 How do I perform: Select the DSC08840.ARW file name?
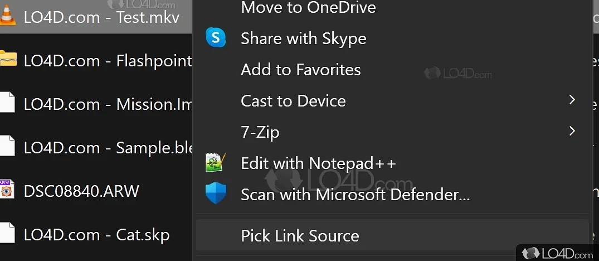81,191
